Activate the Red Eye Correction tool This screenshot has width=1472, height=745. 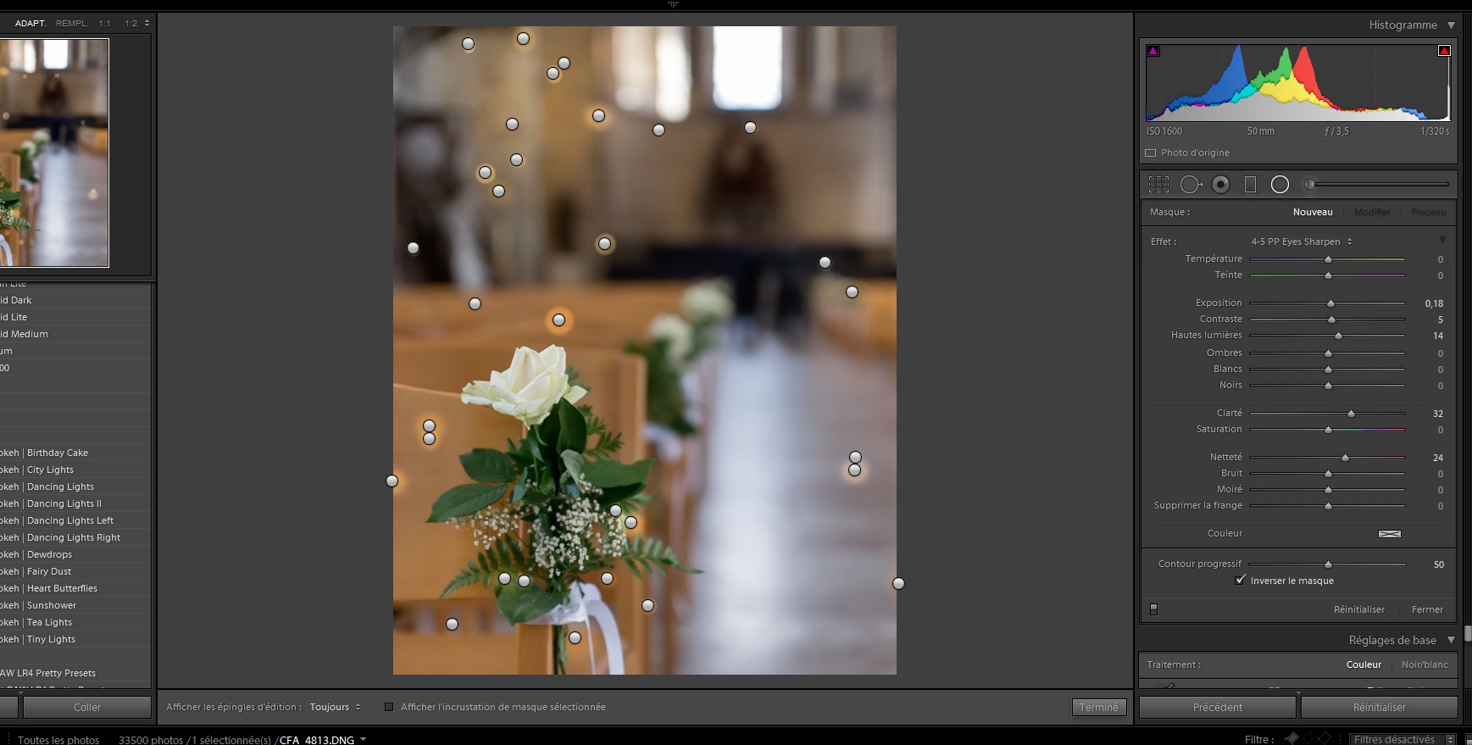point(1220,185)
